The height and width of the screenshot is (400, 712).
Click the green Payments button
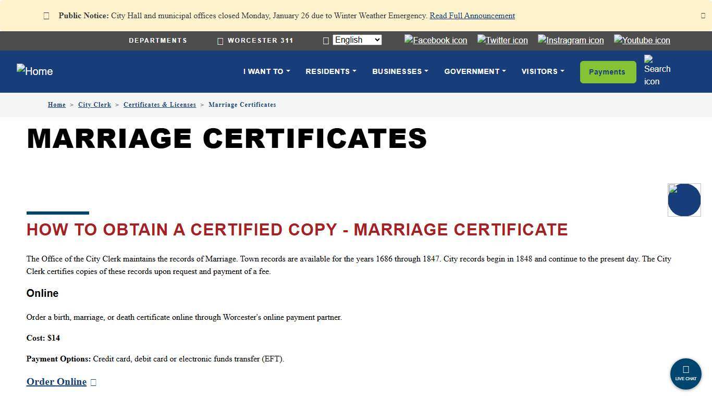[x=608, y=72]
